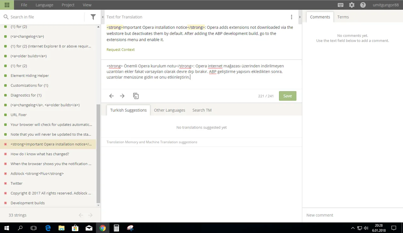Image resolution: width=403 pixels, height=233 pixels.
Task: Click the next page arrow beside 33 strings
Action: (x=90, y=215)
